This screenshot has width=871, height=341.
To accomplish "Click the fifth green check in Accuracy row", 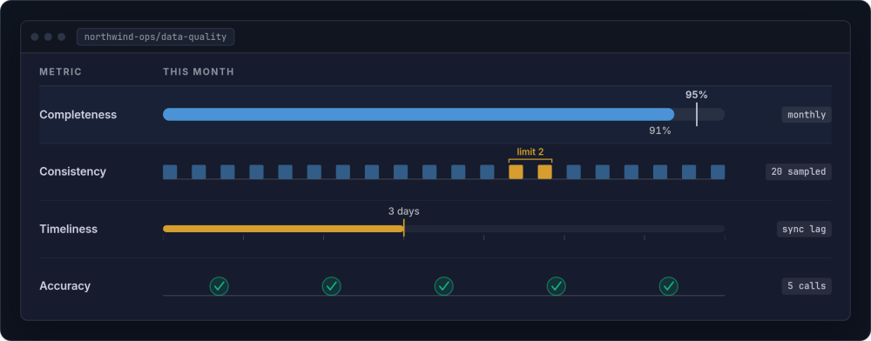I will (x=669, y=286).
